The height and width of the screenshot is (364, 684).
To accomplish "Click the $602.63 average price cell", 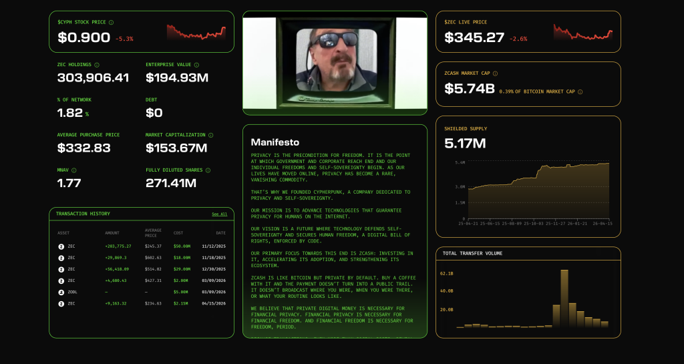I will click(153, 258).
